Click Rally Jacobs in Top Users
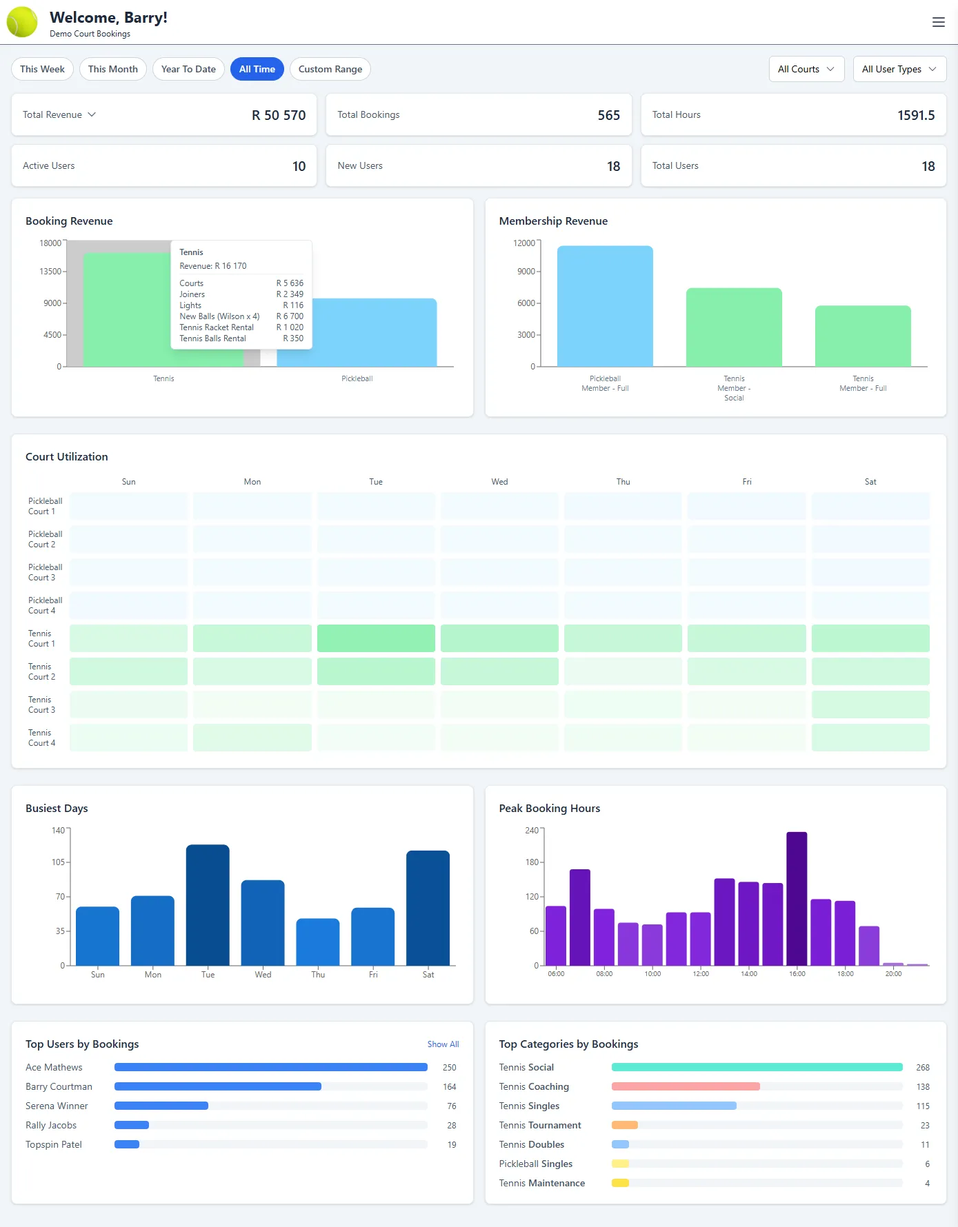Screen dimensions: 958x1227 point(51,1125)
